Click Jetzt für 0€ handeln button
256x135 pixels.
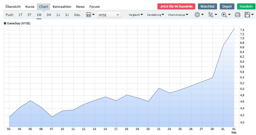(x=176, y=7)
